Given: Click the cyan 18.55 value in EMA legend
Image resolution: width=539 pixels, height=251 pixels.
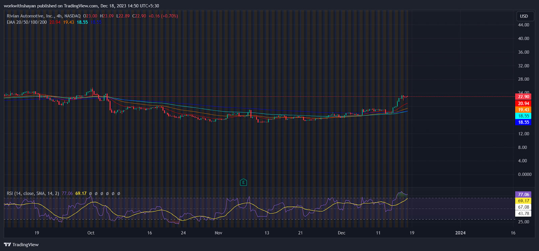Looking at the screenshot, I should 82,22.
